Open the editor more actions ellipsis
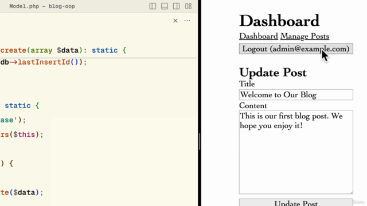 188,21
